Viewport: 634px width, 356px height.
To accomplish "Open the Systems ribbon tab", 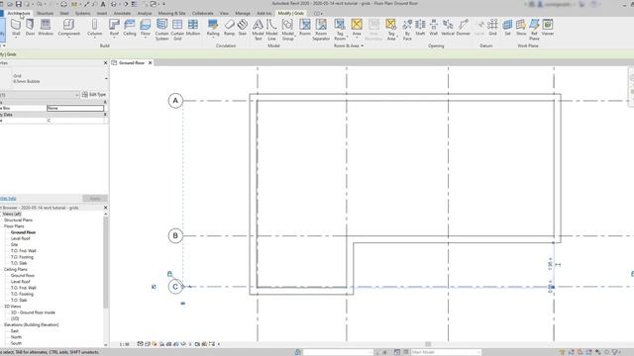I will click(82, 13).
